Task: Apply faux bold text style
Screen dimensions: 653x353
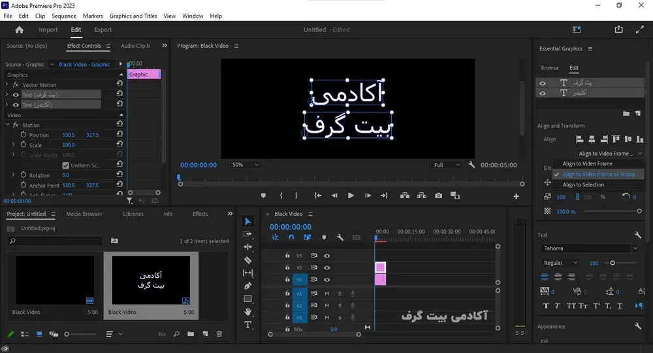Action: click(x=546, y=306)
